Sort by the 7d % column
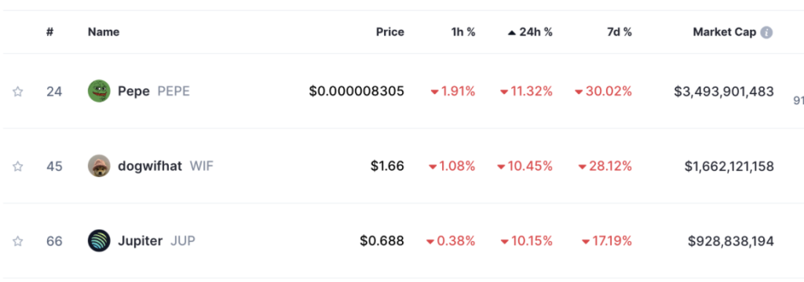Image resolution: width=804 pixels, height=282 pixels. click(619, 32)
